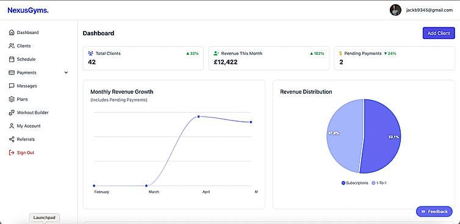
Task: Click the Payments credit card icon
Action: [12, 72]
